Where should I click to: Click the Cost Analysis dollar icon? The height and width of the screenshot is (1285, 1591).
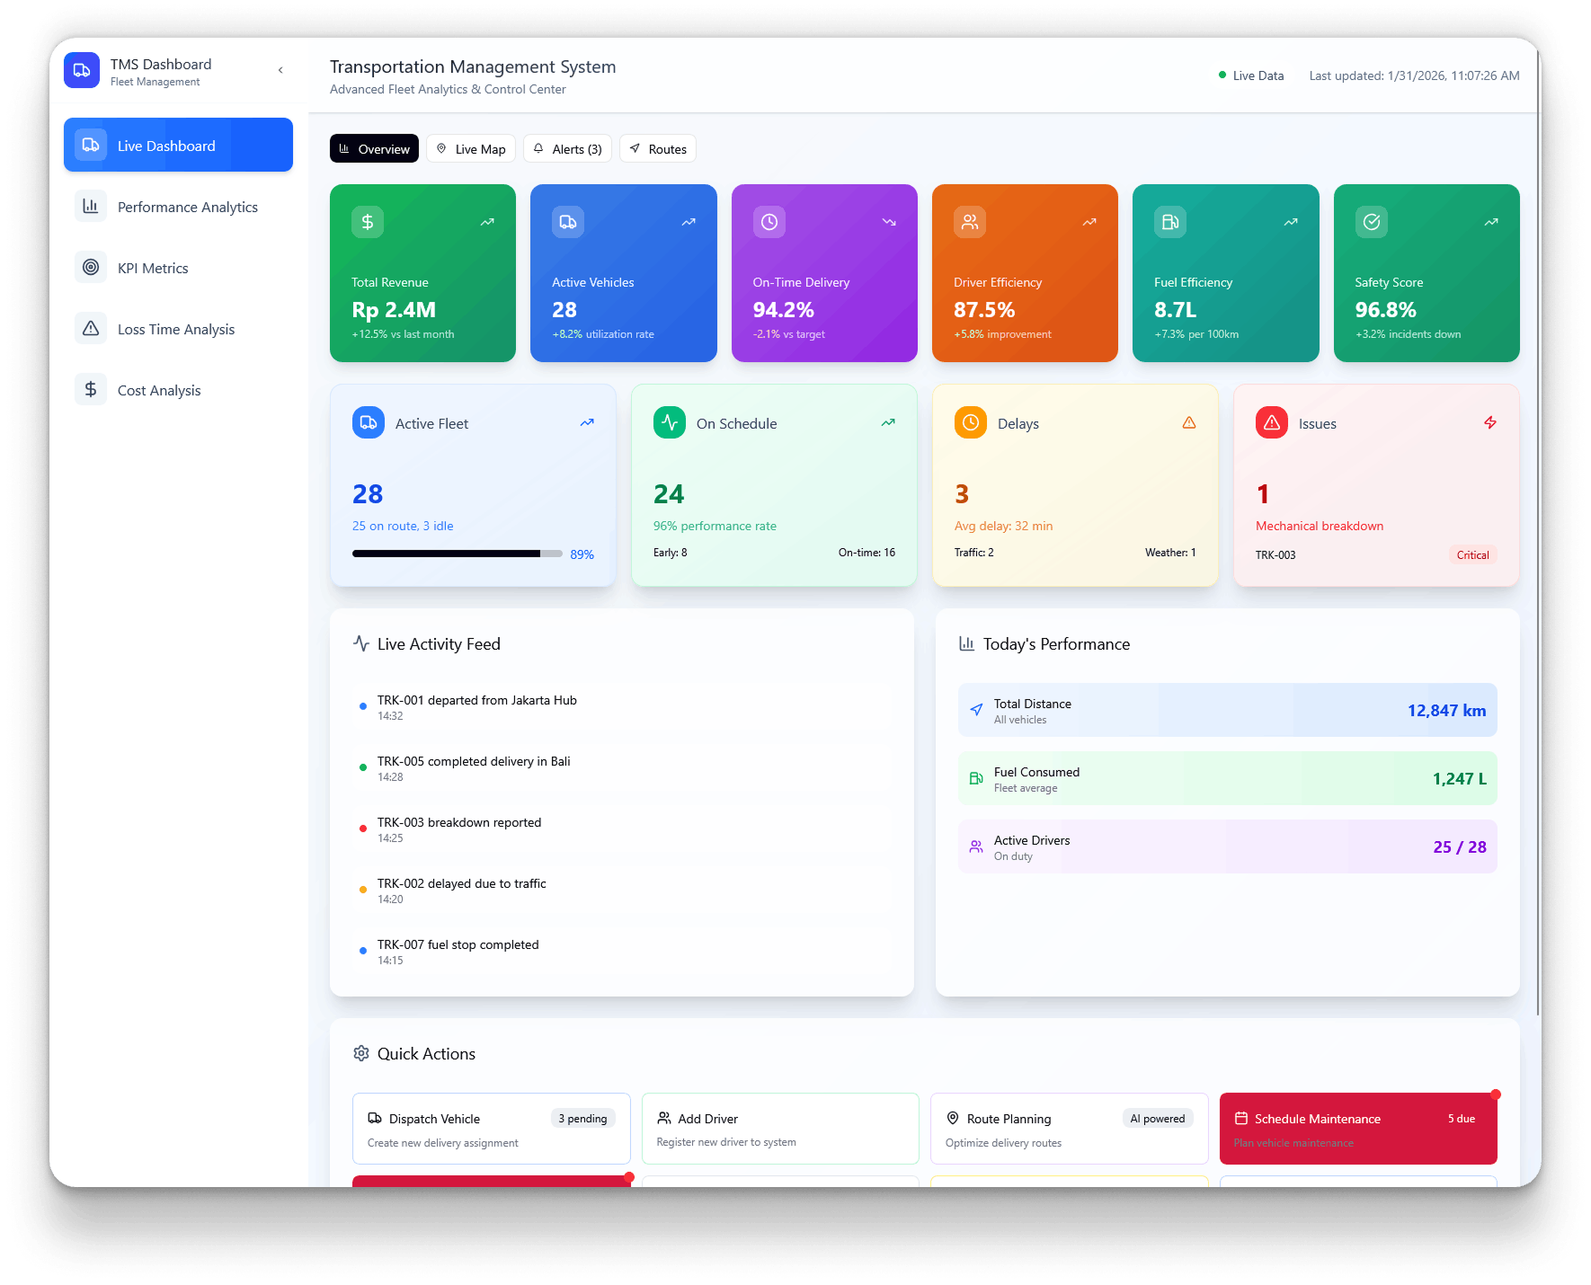[x=91, y=389]
